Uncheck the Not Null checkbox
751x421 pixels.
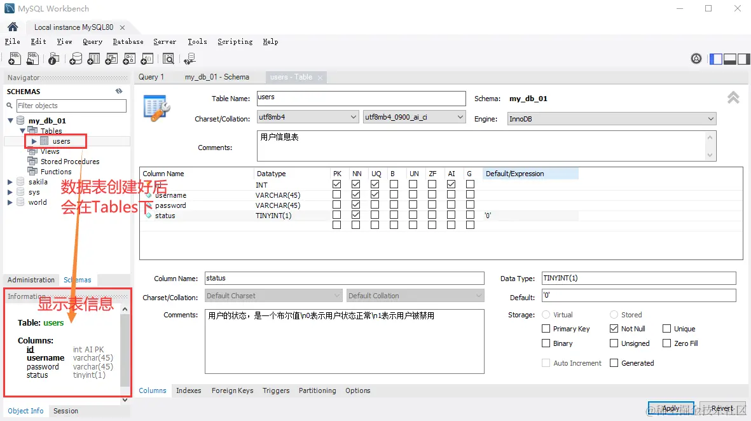click(614, 329)
